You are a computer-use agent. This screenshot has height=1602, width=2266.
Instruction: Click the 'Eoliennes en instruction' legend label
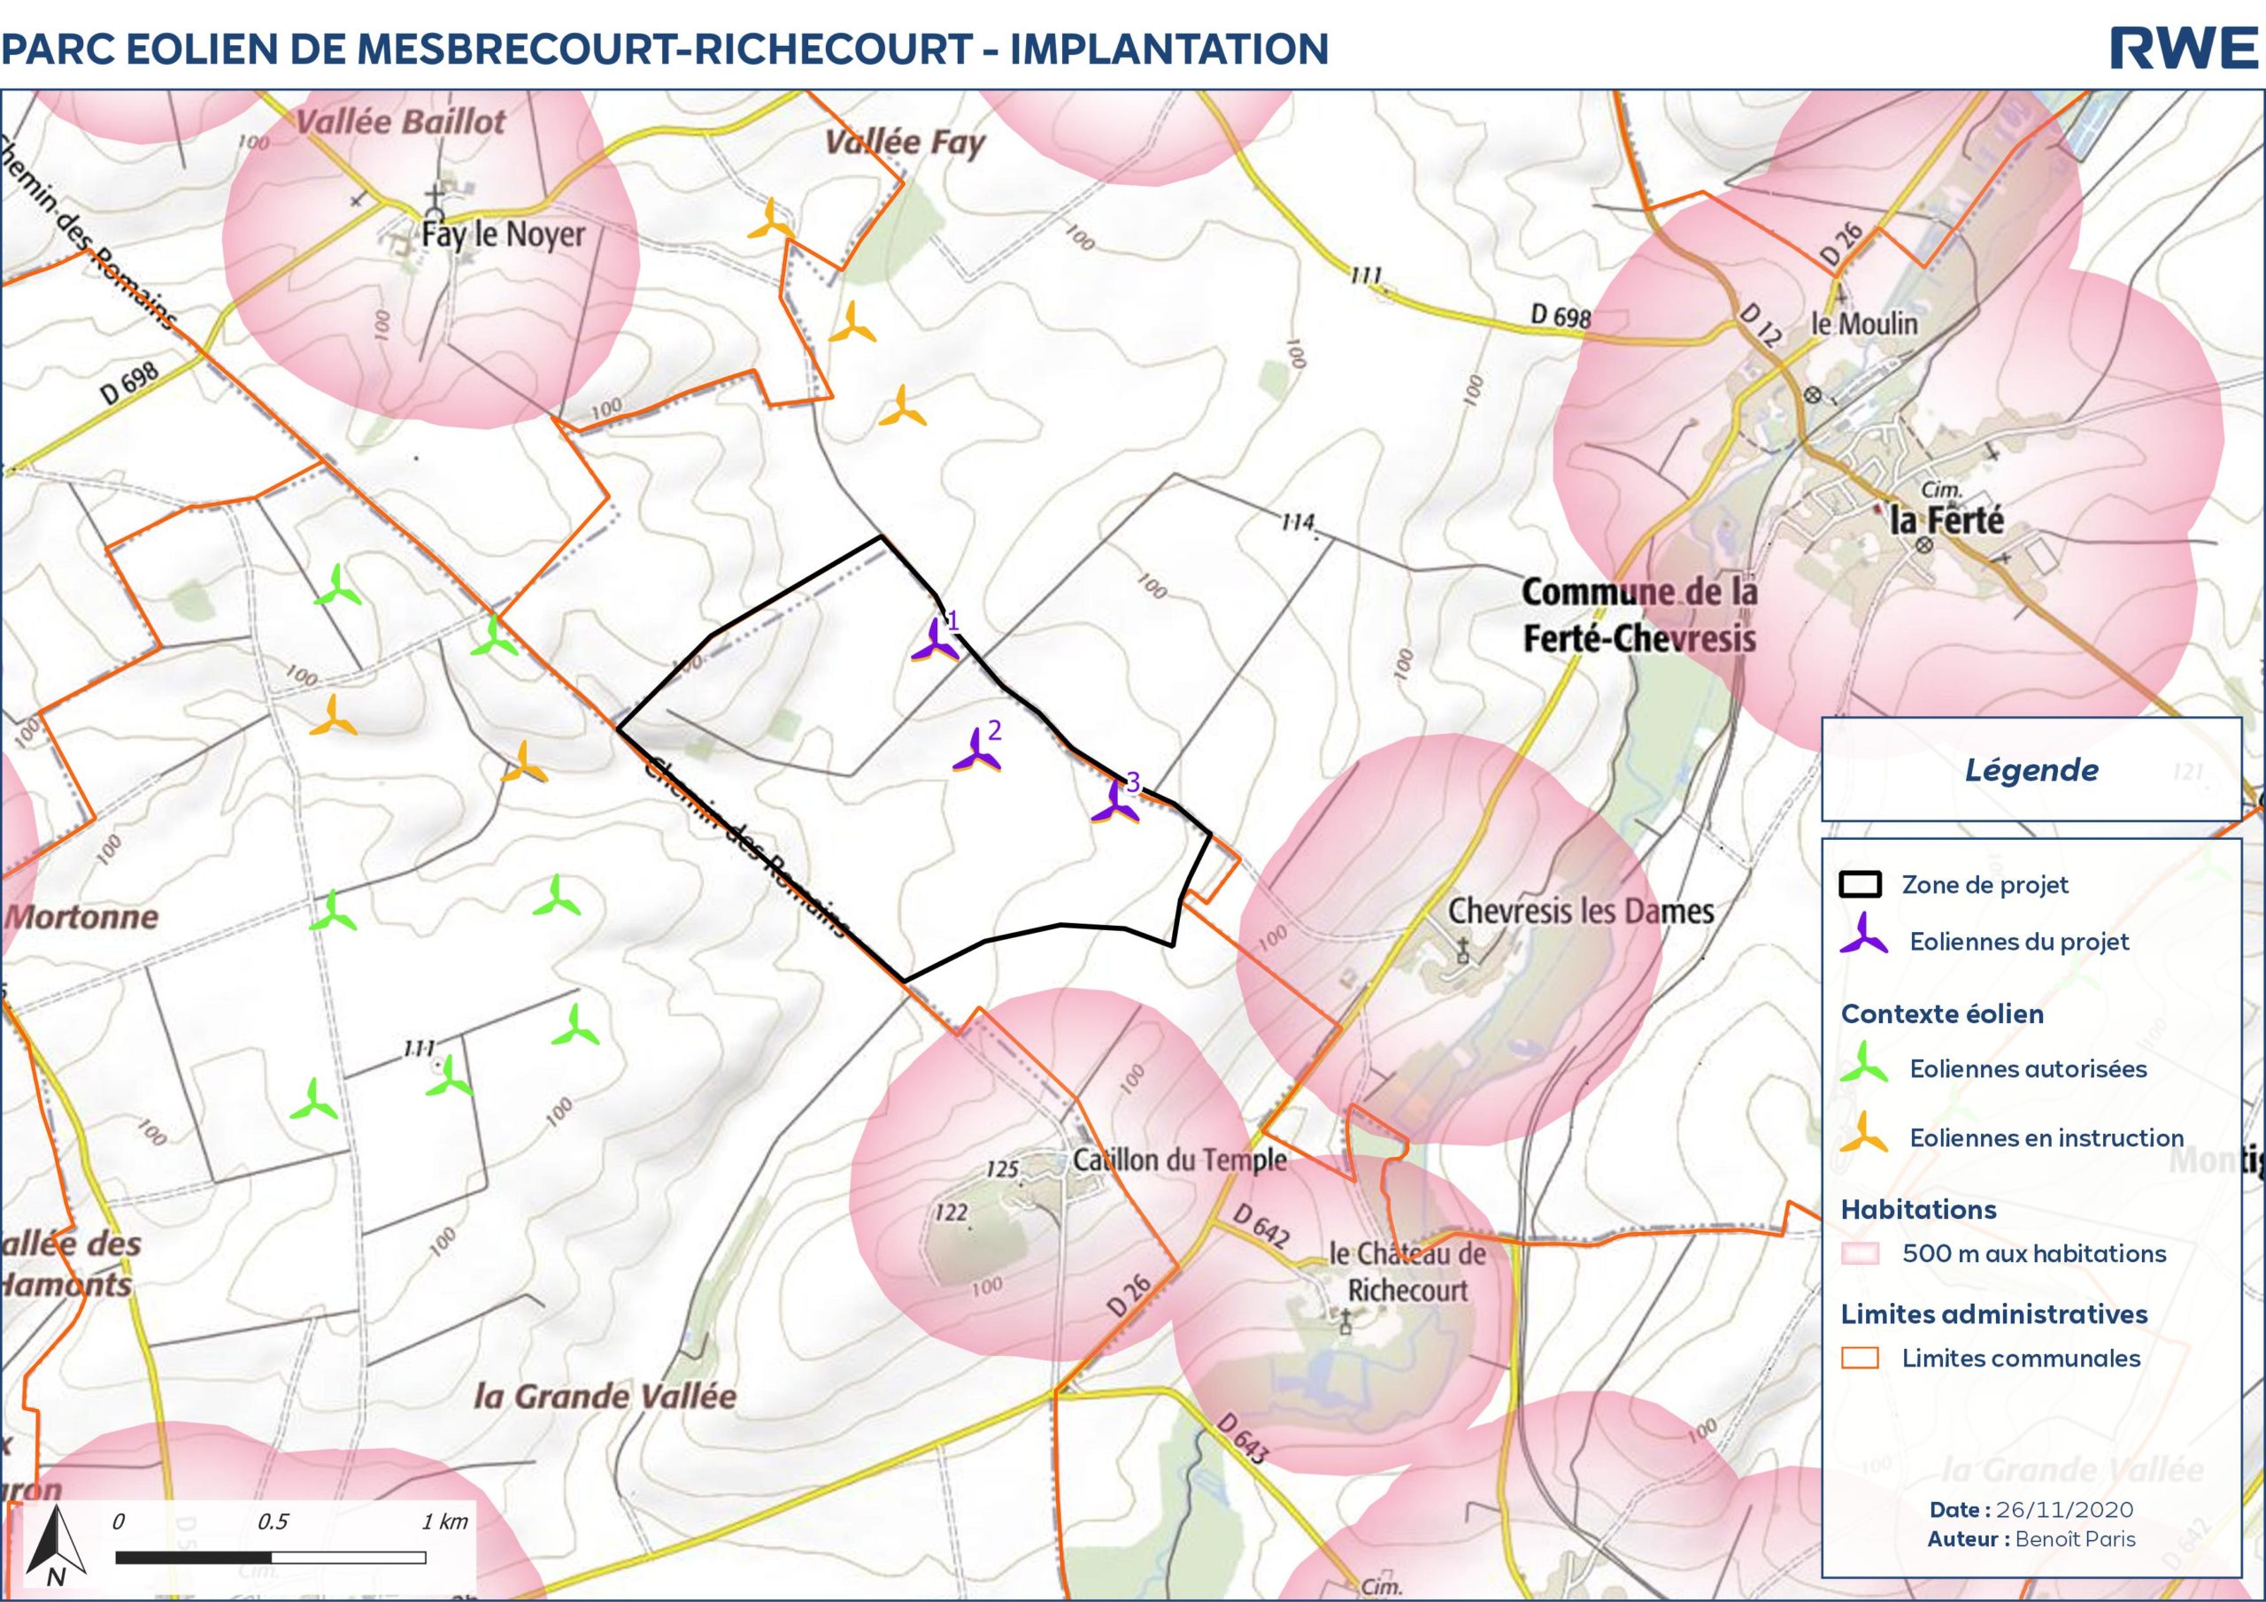pos(2046,1137)
